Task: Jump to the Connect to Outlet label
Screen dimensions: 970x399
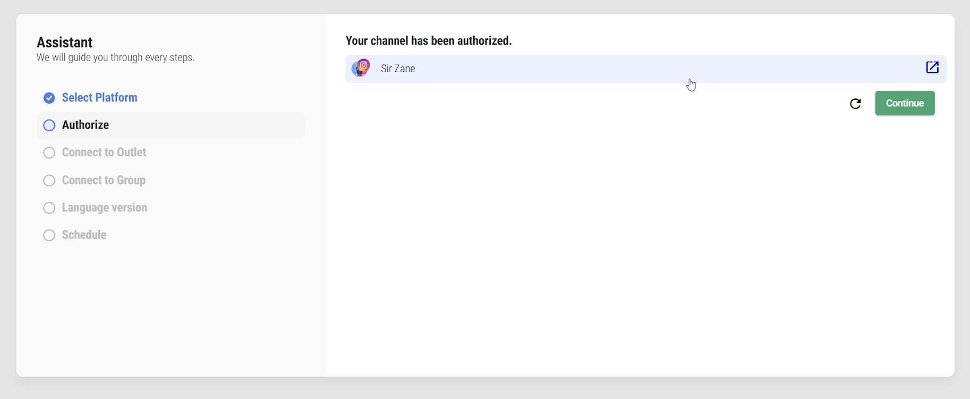Action: (x=104, y=152)
